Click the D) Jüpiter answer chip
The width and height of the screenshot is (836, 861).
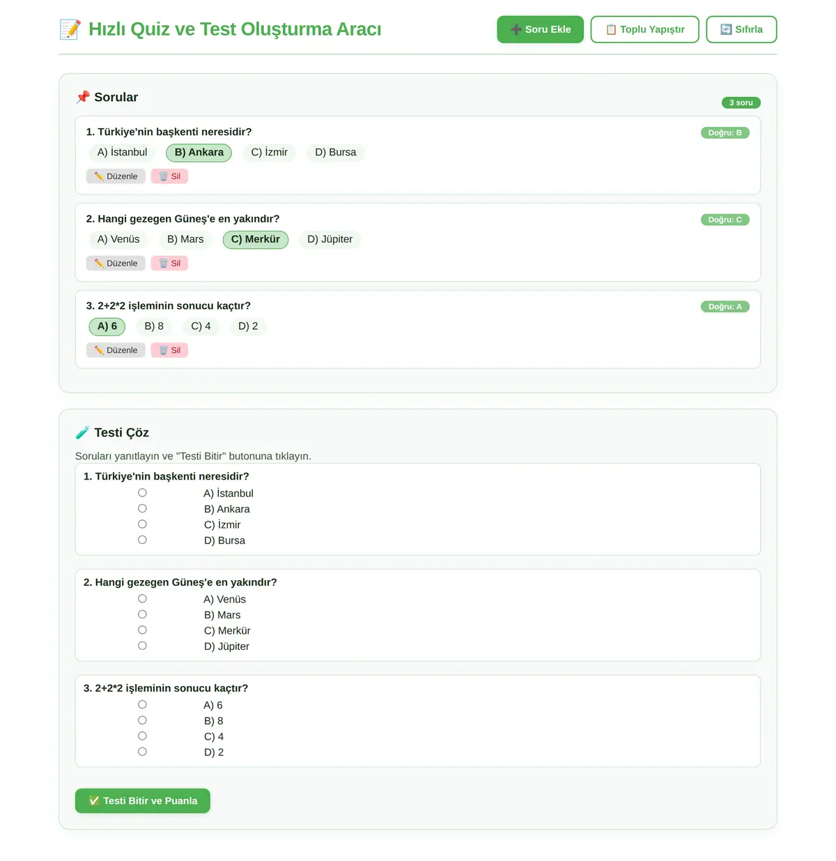tap(330, 240)
